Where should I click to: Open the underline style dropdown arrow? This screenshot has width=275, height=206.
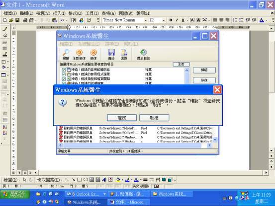(x=187, y=20)
